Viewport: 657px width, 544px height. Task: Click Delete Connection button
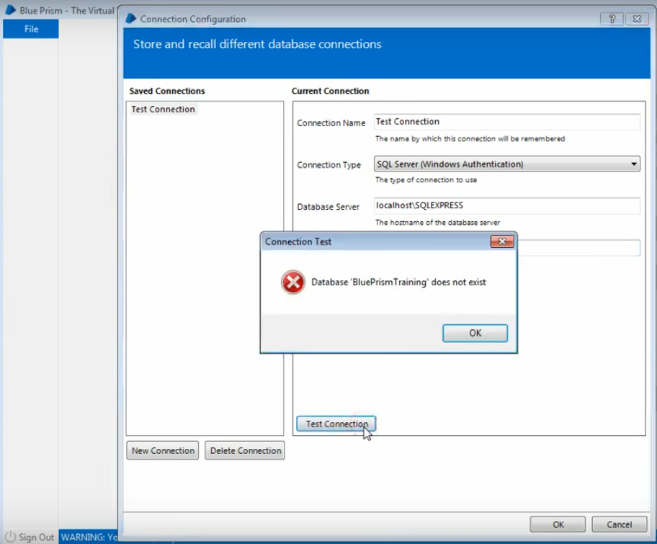click(x=245, y=450)
